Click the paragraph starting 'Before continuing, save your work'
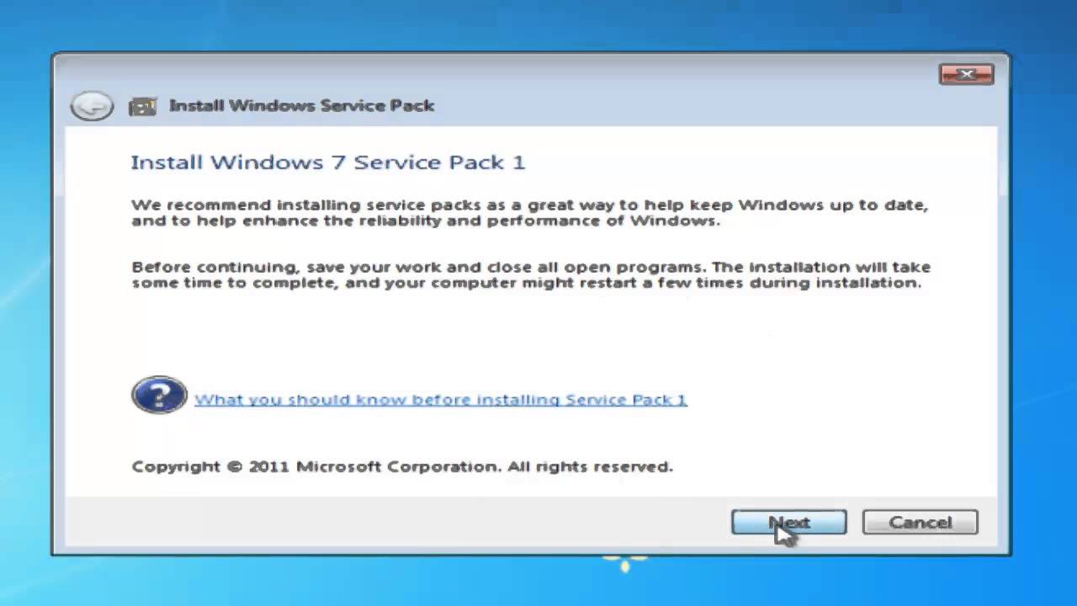 coord(531,274)
